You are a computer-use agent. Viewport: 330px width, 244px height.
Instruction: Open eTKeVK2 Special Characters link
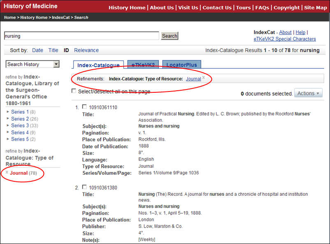point(285,39)
